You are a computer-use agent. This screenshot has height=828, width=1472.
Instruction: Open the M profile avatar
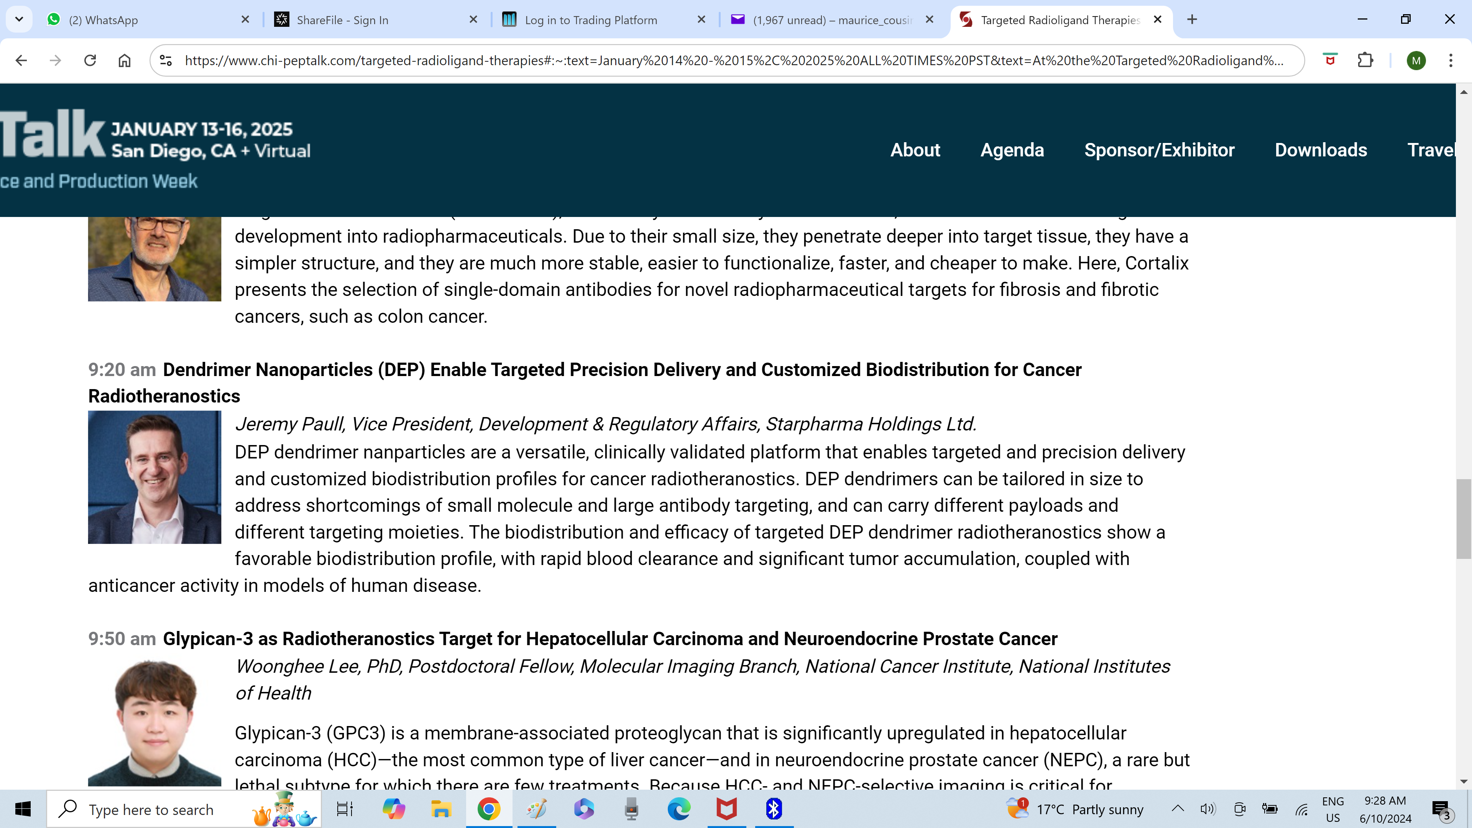tap(1416, 60)
